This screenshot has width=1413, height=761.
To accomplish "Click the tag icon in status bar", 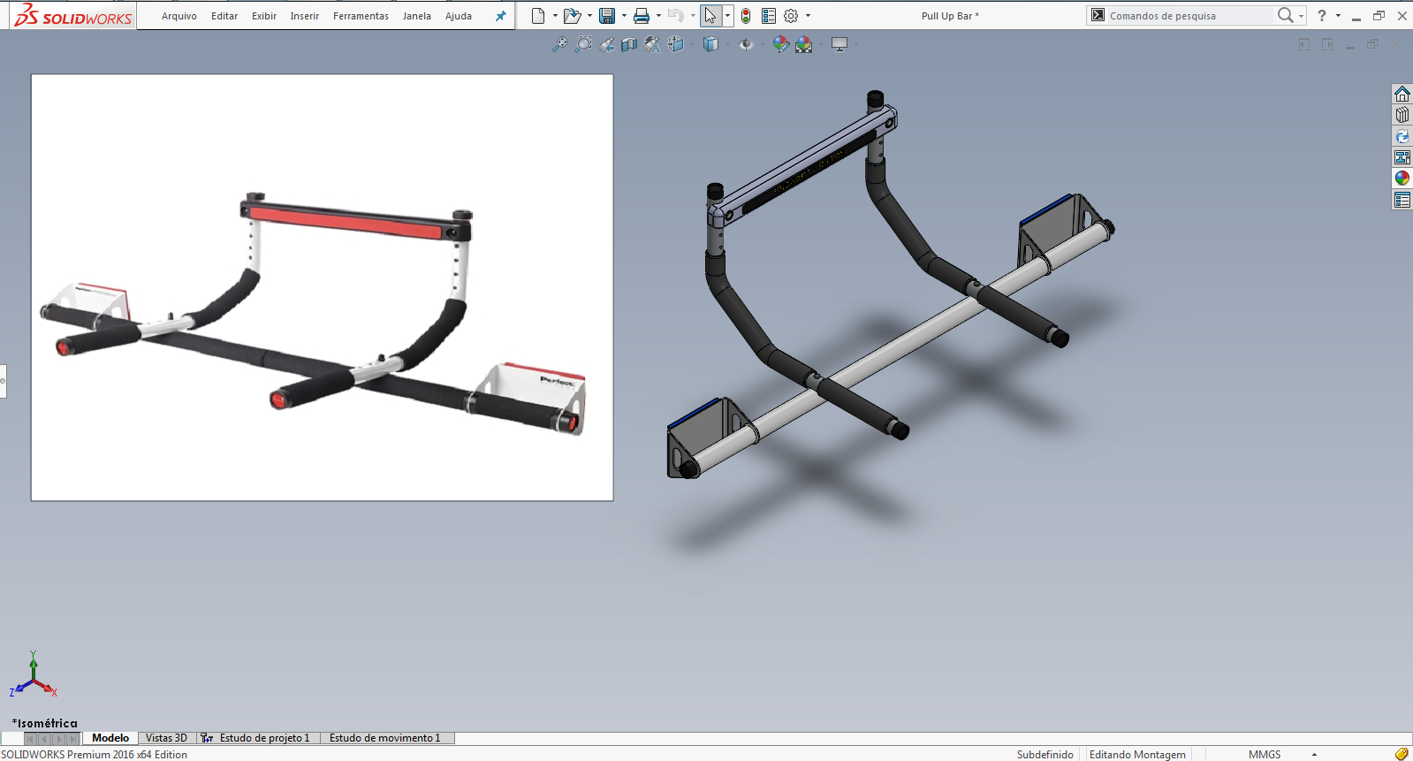I will pos(1402,754).
